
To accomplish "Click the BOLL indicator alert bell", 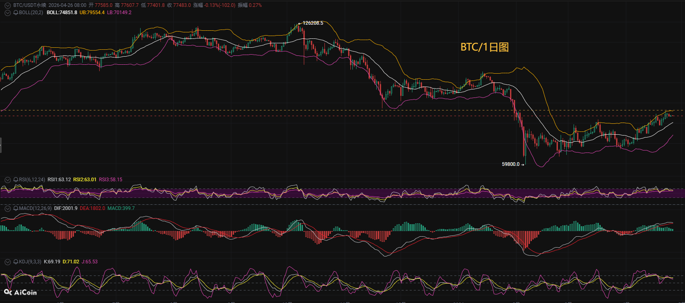I will [16, 13].
